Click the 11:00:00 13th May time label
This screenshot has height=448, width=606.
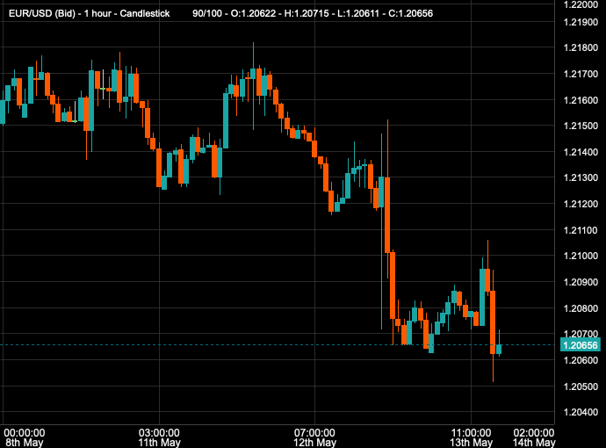[471, 437]
